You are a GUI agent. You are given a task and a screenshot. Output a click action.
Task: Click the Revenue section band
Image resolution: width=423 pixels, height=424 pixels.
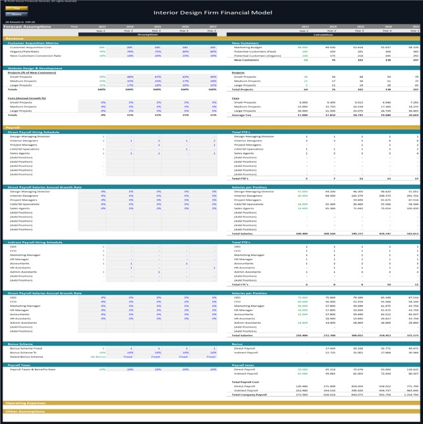[x=211, y=39]
